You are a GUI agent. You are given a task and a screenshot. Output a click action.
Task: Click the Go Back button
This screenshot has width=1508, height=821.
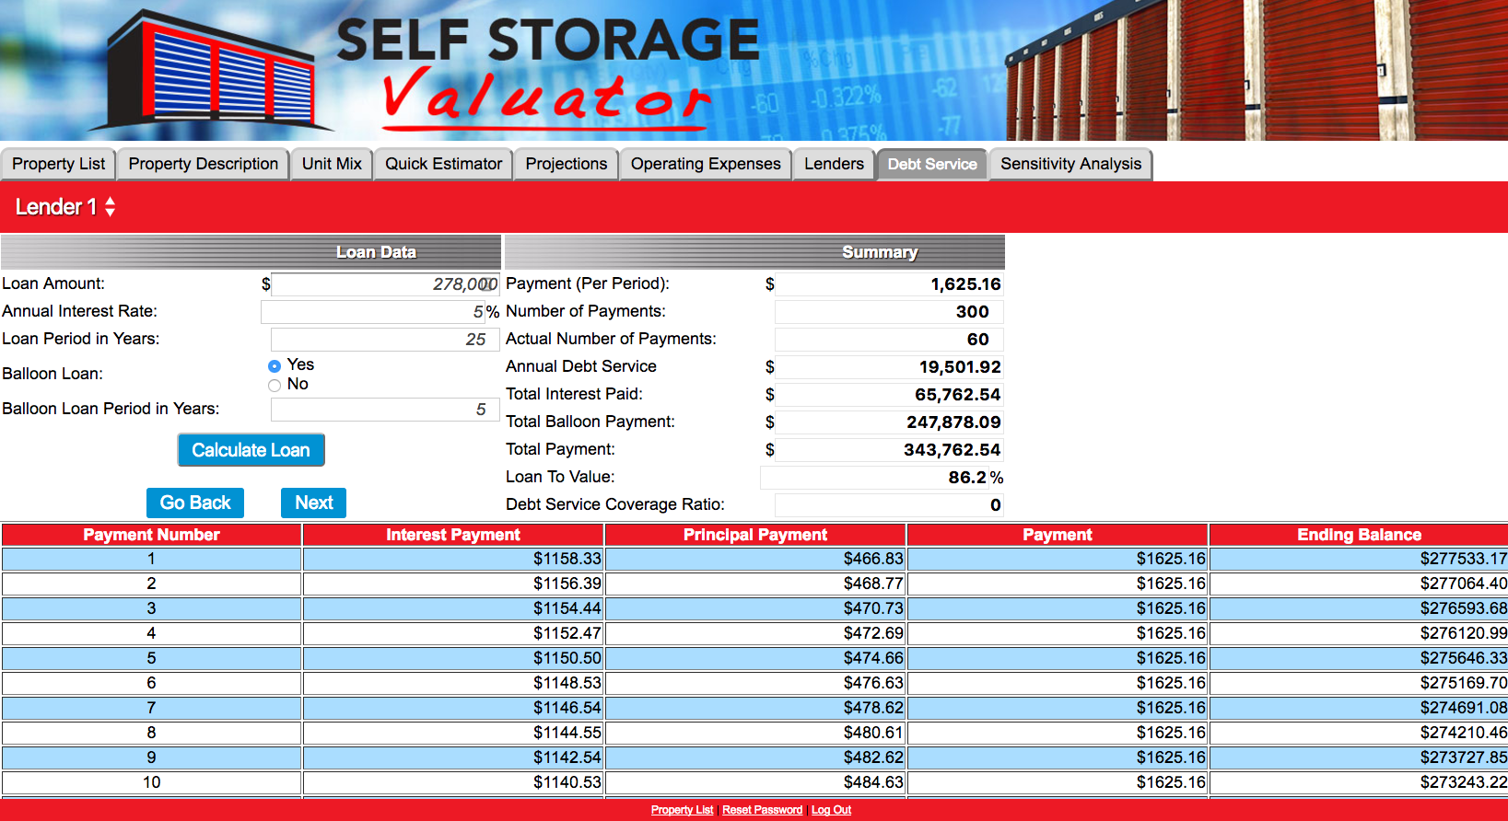195,503
